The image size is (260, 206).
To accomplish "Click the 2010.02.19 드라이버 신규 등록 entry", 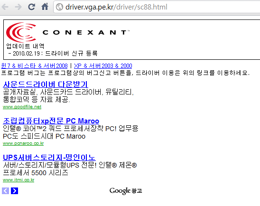I will [53, 54].
